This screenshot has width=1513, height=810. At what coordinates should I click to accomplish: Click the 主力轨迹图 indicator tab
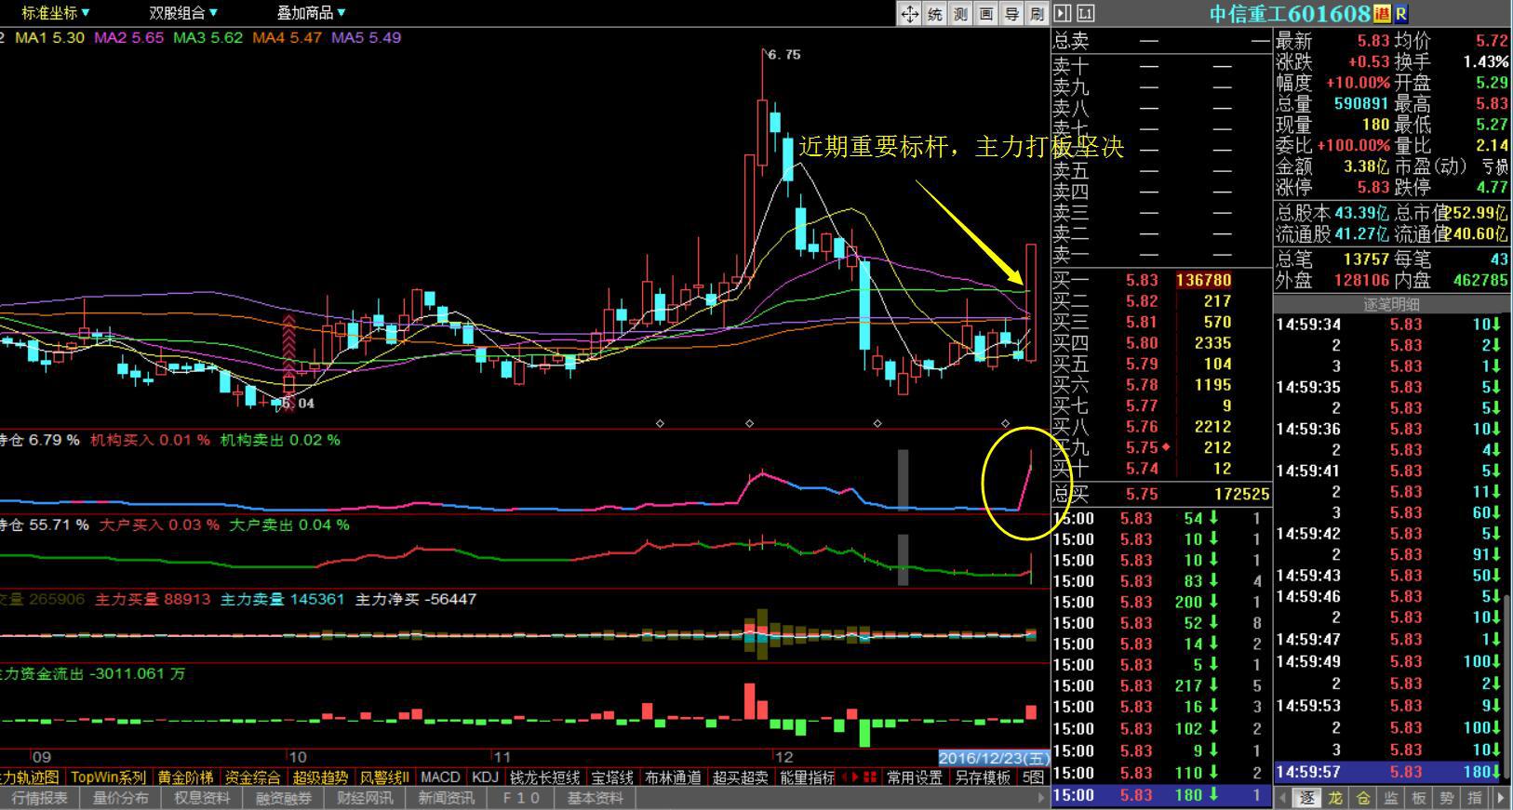coord(31,777)
